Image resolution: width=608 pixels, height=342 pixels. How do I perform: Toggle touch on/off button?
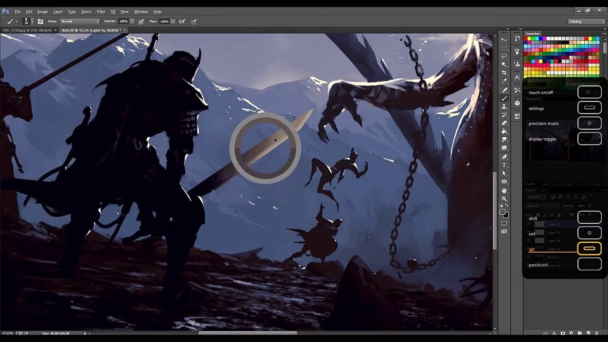589,92
